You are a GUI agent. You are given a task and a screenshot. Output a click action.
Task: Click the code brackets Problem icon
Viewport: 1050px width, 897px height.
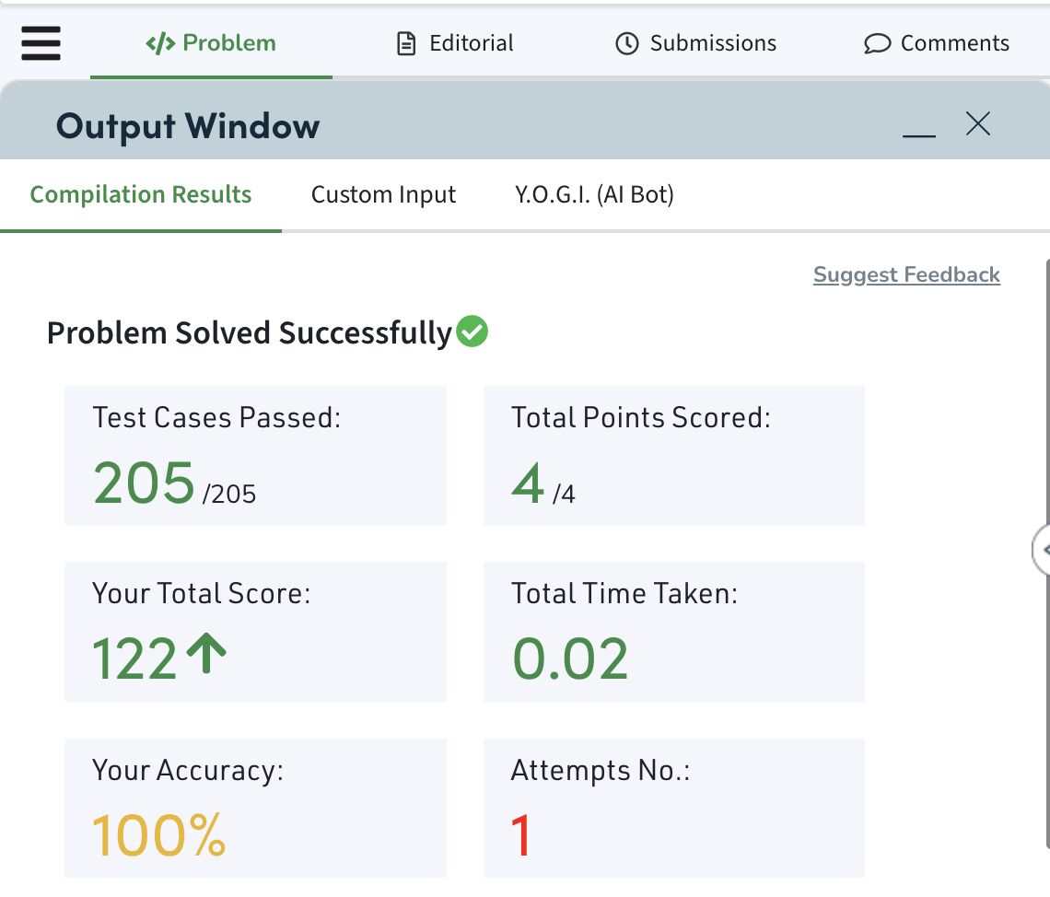(160, 44)
